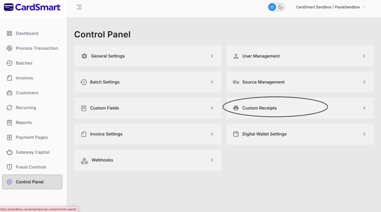Image resolution: width=381 pixels, height=212 pixels.
Task: Click the Batch Settings icon
Action: [84, 82]
